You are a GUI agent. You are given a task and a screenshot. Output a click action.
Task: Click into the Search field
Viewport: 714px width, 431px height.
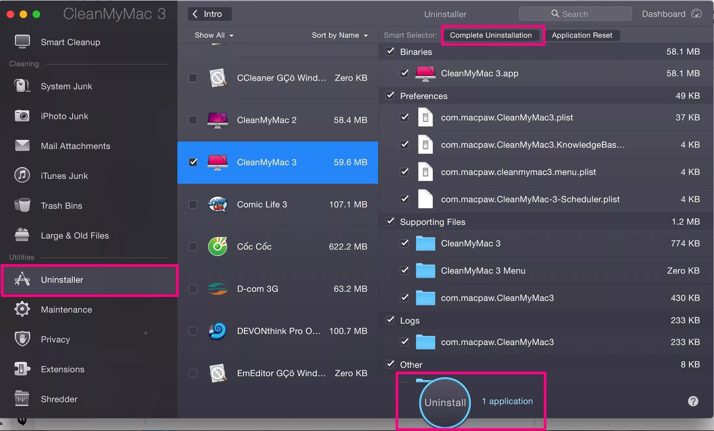pos(575,14)
